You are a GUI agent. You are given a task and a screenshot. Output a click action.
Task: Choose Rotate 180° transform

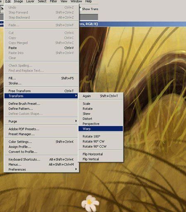(100, 136)
